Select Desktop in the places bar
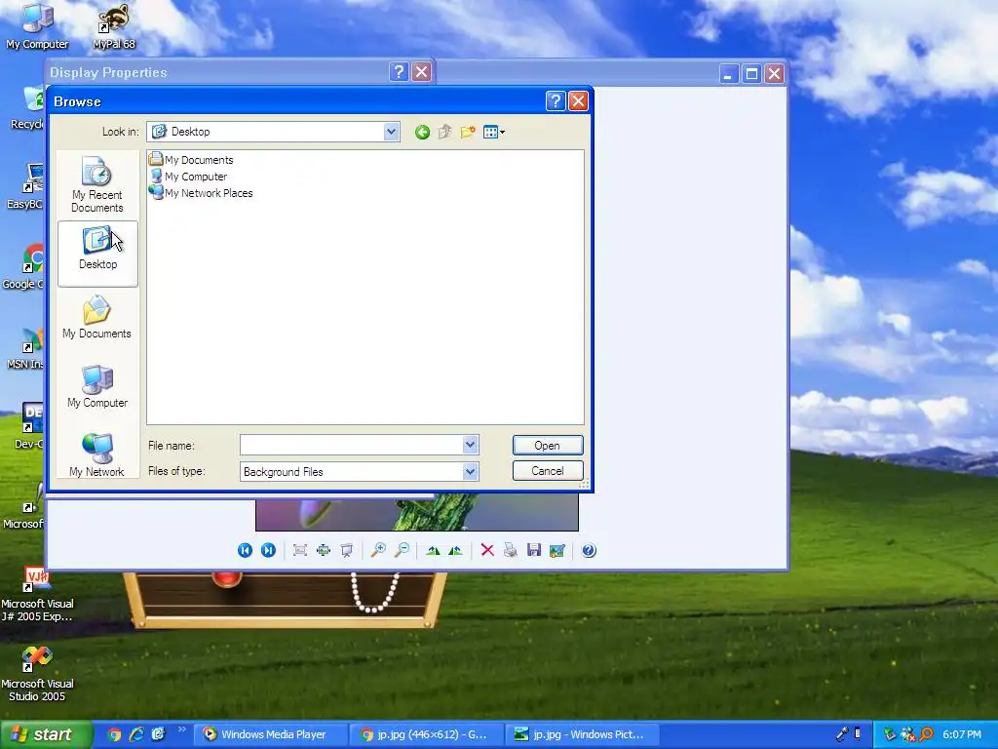The width and height of the screenshot is (998, 749). [97, 254]
